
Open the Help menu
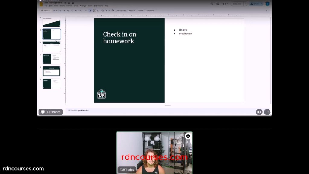coord(107,6)
